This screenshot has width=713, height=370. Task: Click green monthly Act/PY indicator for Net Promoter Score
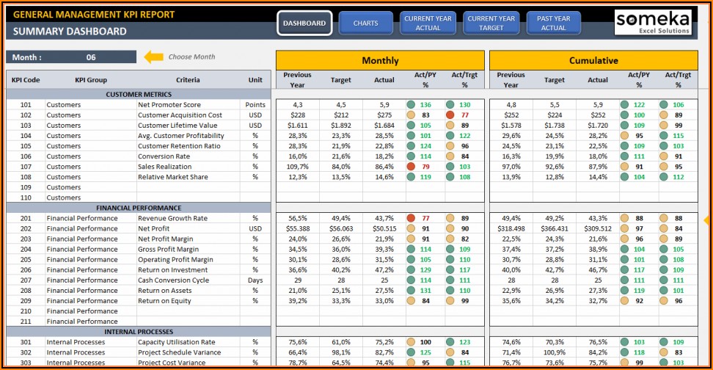click(411, 105)
